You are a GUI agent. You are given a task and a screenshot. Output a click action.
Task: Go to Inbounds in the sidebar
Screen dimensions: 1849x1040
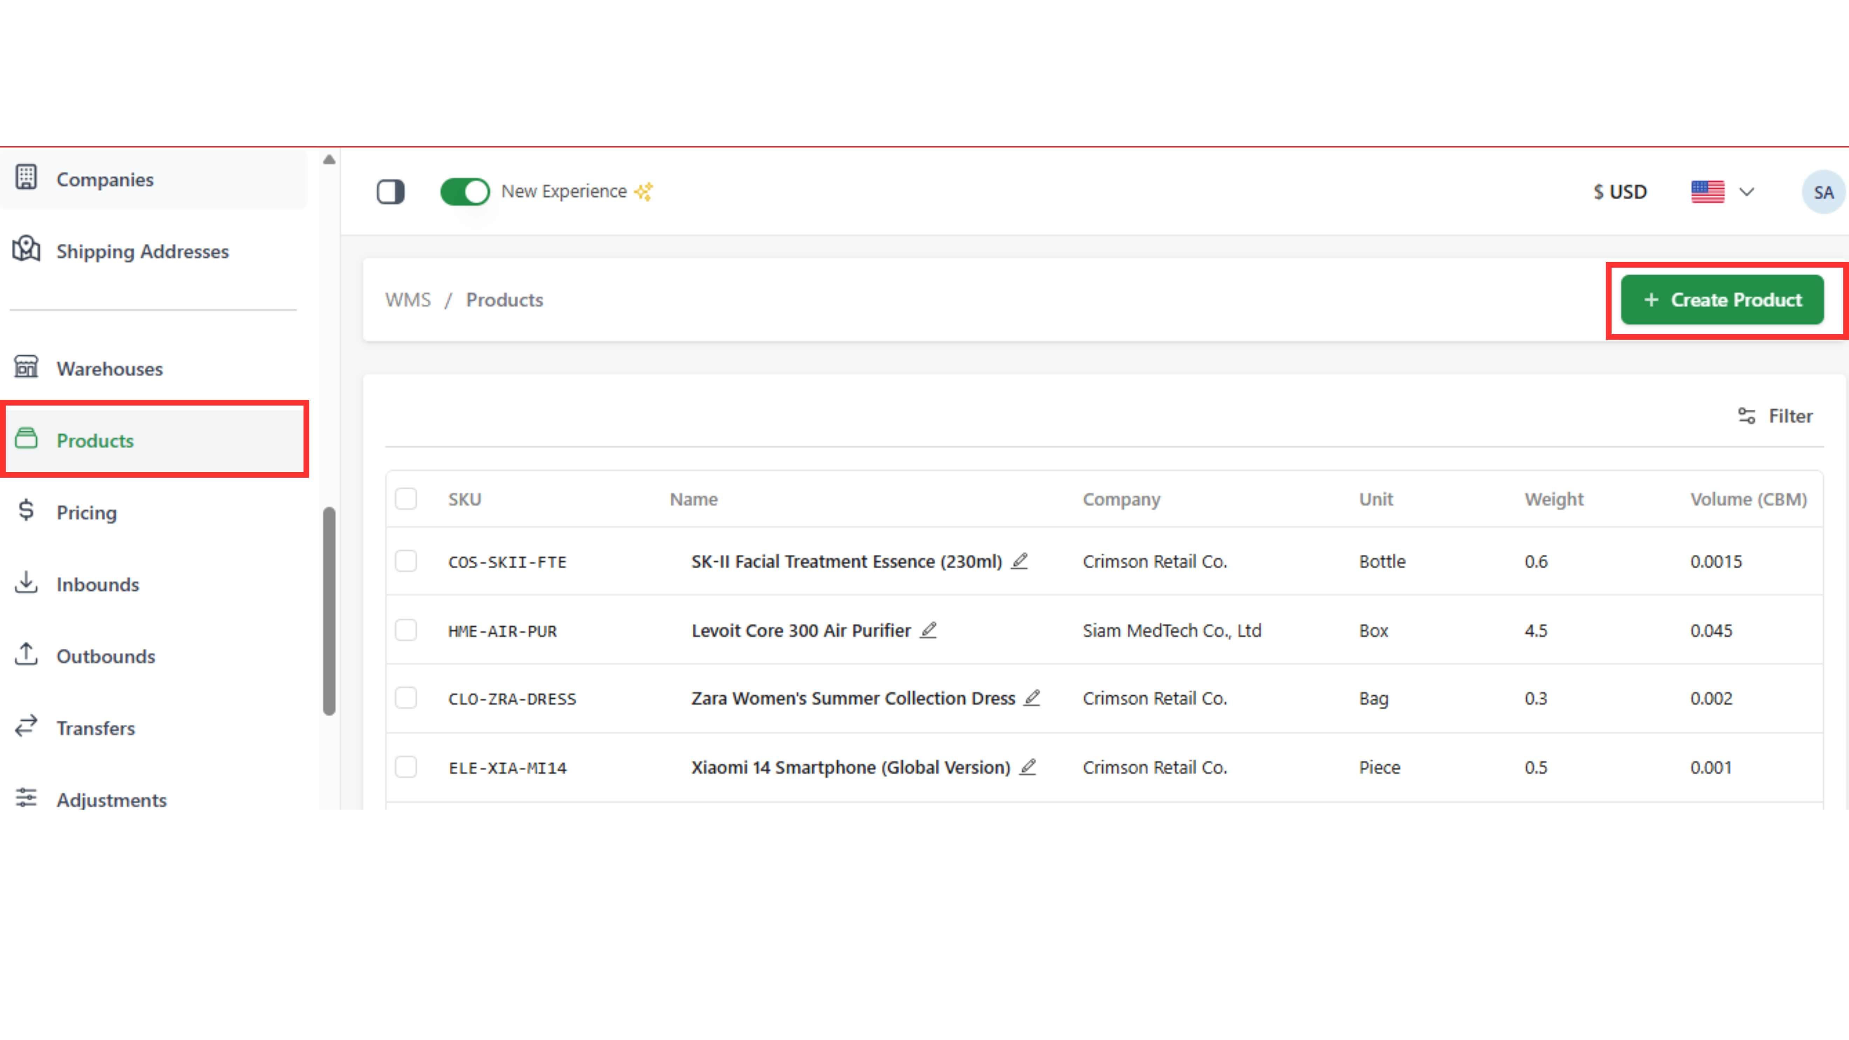pos(98,584)
